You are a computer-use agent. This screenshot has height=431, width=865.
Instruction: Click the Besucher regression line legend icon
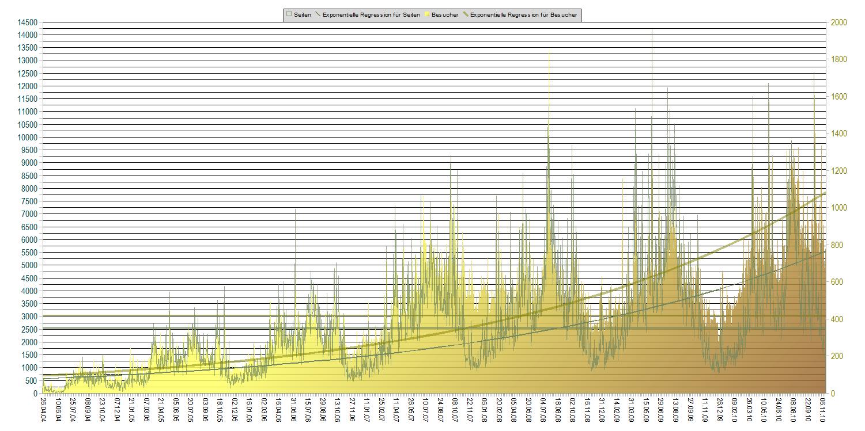point(465,14)
